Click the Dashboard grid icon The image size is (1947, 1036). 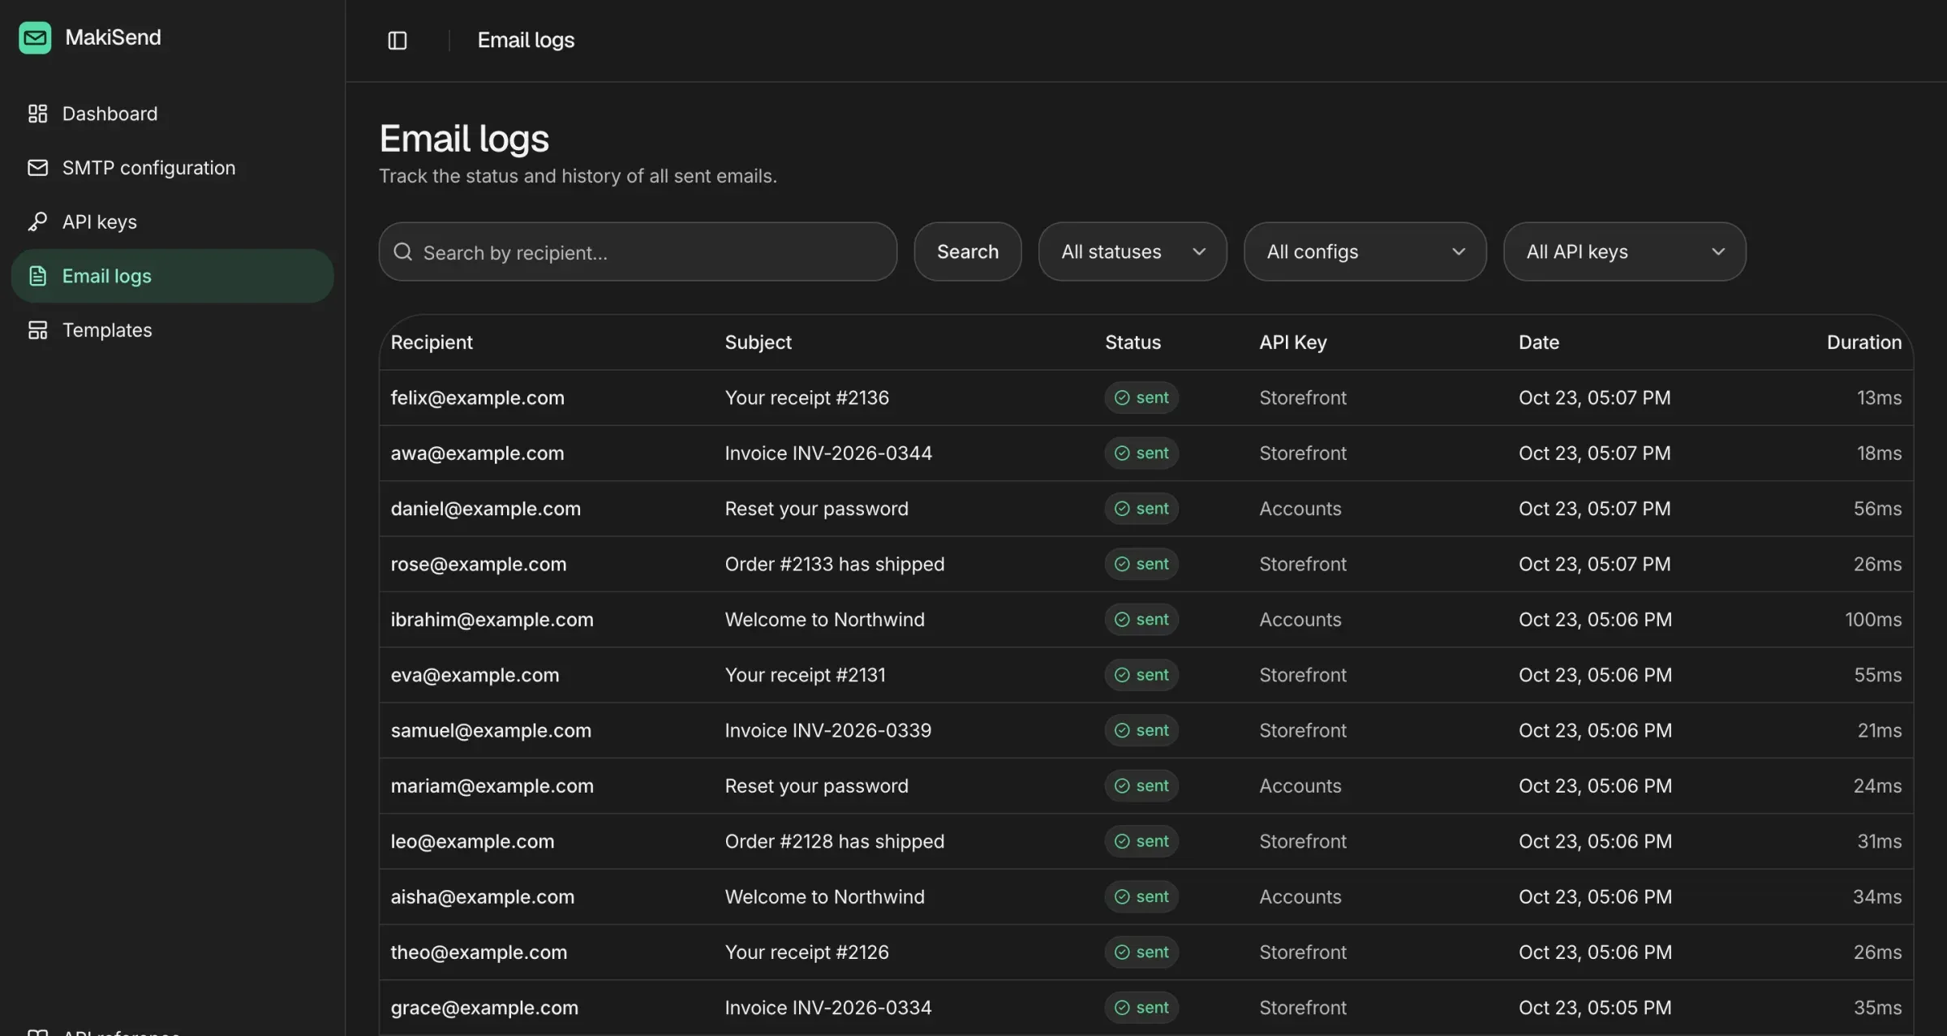click(37, 114)
